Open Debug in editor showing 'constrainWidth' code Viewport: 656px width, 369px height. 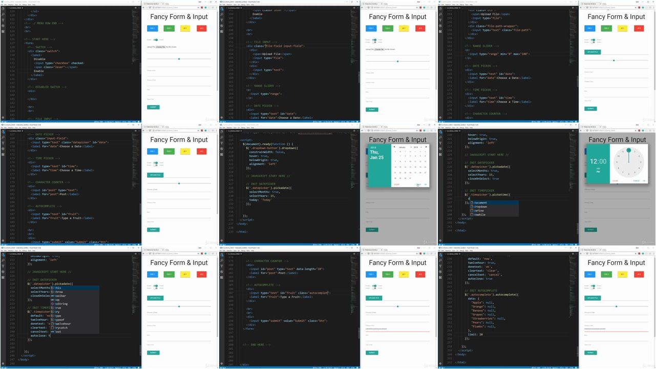222,149
